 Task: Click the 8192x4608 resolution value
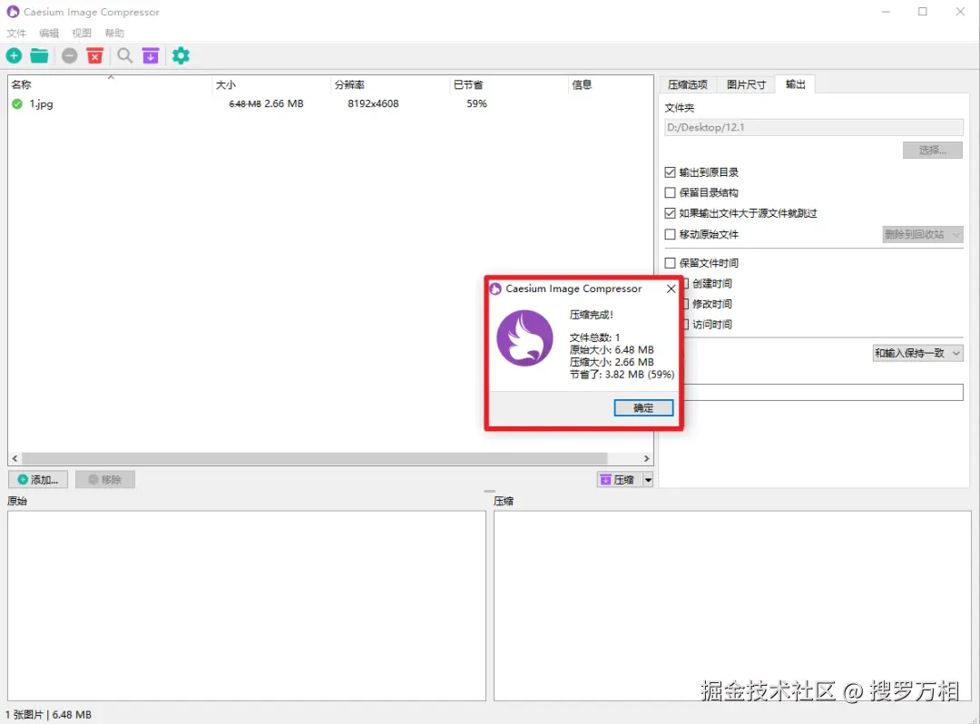point(373,103)
